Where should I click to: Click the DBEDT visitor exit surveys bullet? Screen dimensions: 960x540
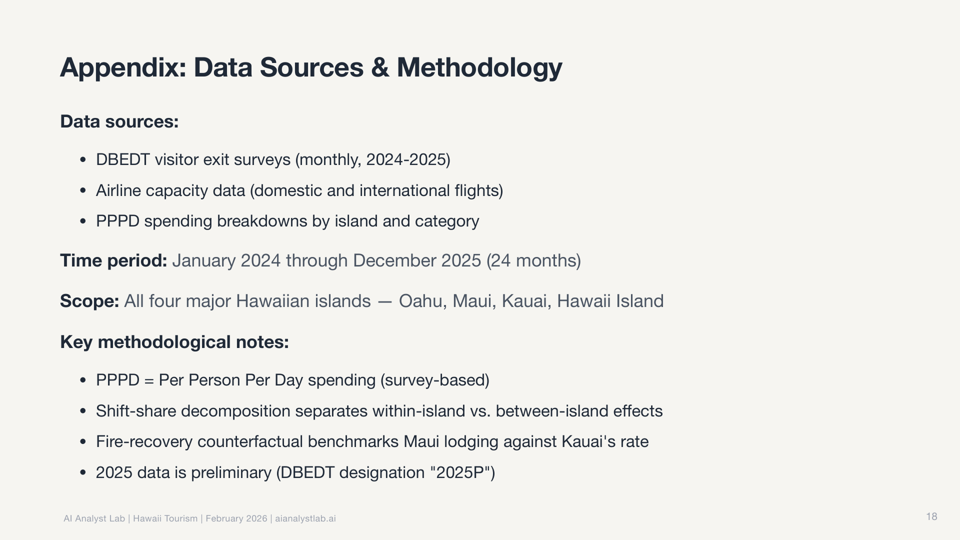tap(273, 159)
